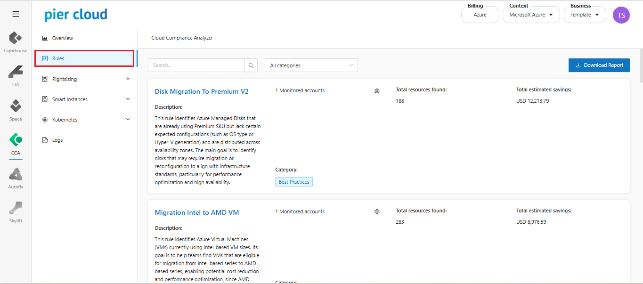Launch the Skylift module icon
Screen dimensions: 643x284
click(x=16, y=209)
